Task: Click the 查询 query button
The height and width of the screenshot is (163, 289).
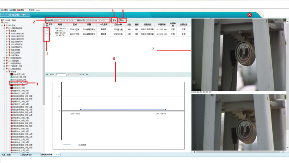Action: click(115, 20)
